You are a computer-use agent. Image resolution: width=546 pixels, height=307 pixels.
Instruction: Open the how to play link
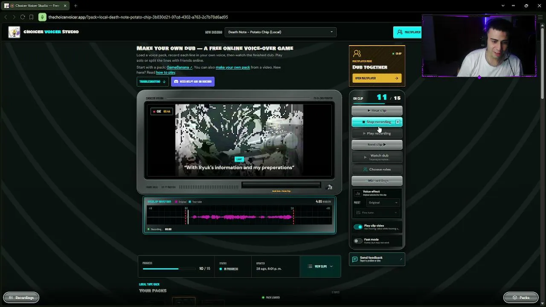click(x=166, y=72)
